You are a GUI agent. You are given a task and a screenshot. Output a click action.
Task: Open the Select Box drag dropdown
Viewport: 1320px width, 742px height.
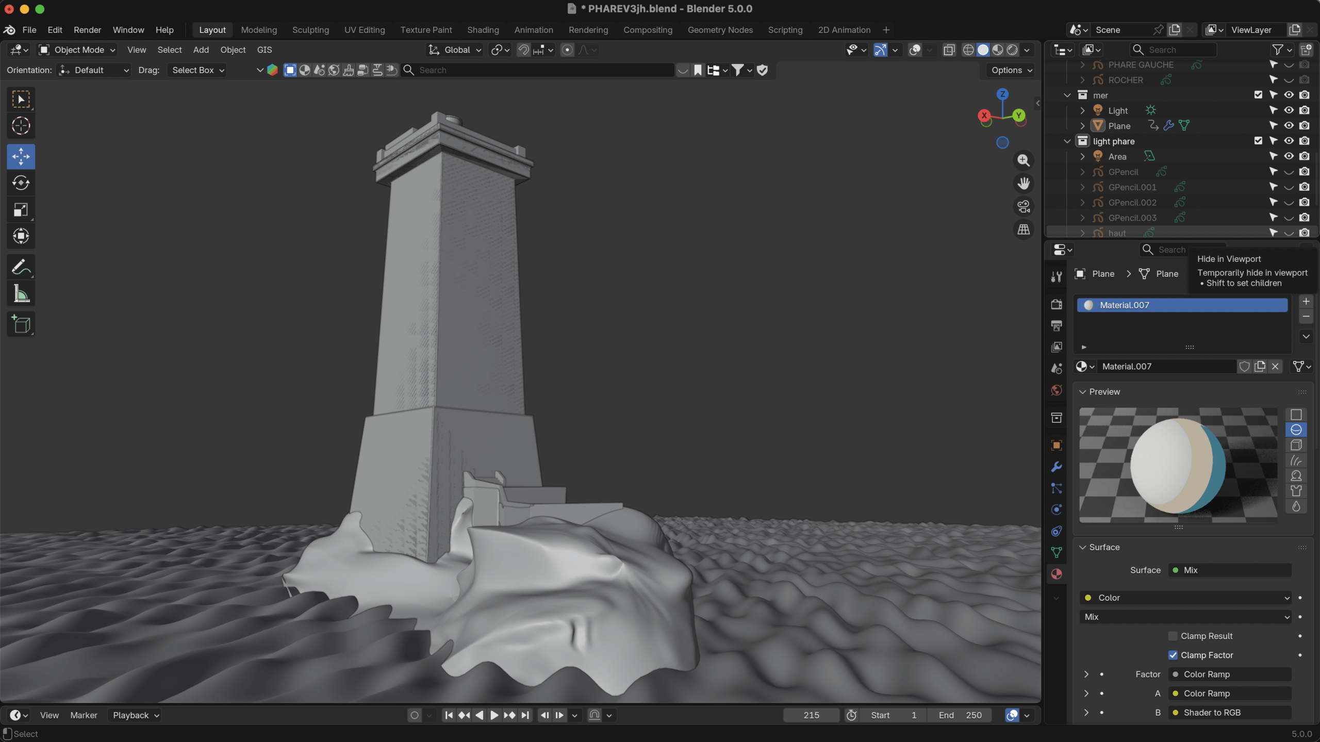coord(197,70)
